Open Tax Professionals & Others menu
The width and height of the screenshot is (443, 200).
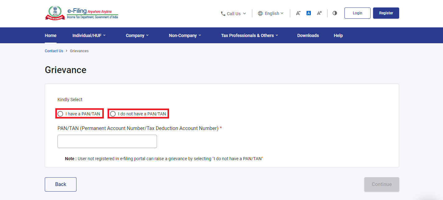249,35
